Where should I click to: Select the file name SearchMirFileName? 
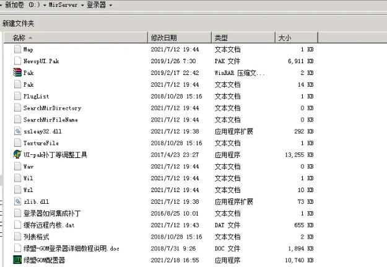pyautogui.click(x=51, y=120)
